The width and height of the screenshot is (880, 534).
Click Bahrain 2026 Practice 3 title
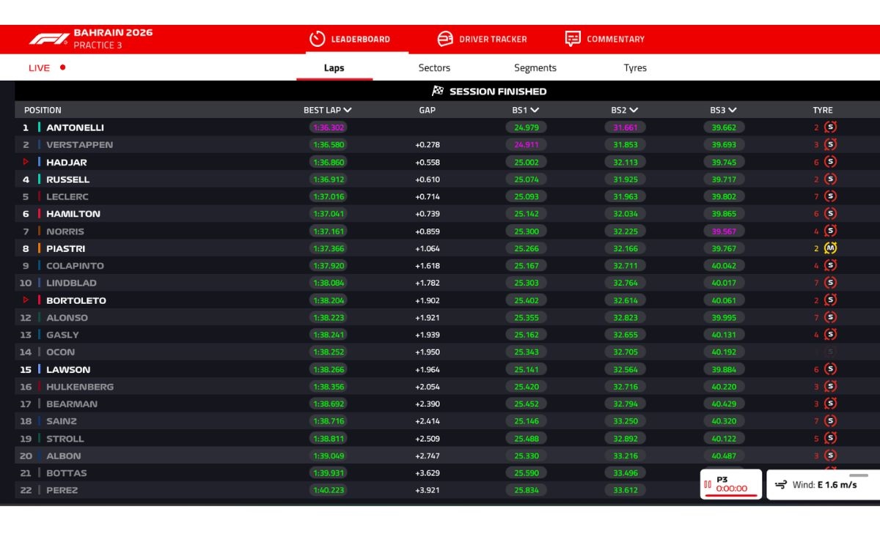click(113, 39)
